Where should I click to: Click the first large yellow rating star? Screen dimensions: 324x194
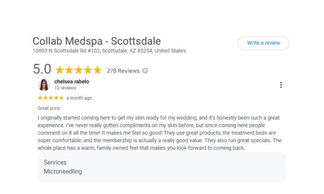click(60, 70)
